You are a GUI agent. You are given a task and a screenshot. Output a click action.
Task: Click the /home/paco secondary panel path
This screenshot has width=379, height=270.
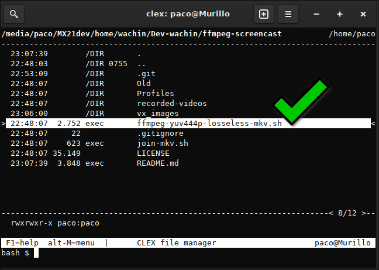click(x=352, y=33)
